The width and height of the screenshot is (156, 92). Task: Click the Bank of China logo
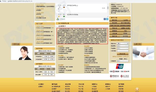(x=114, y=76)
